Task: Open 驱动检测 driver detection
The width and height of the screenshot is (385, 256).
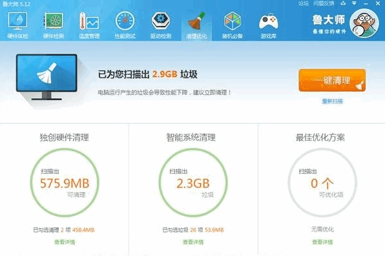Action: click(x=161, y=26)
